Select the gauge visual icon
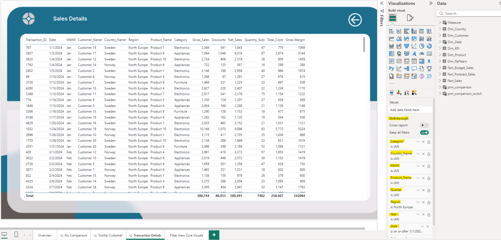Image resolution: width=501 pixels, height=240 pixels. tap(421, 53)
